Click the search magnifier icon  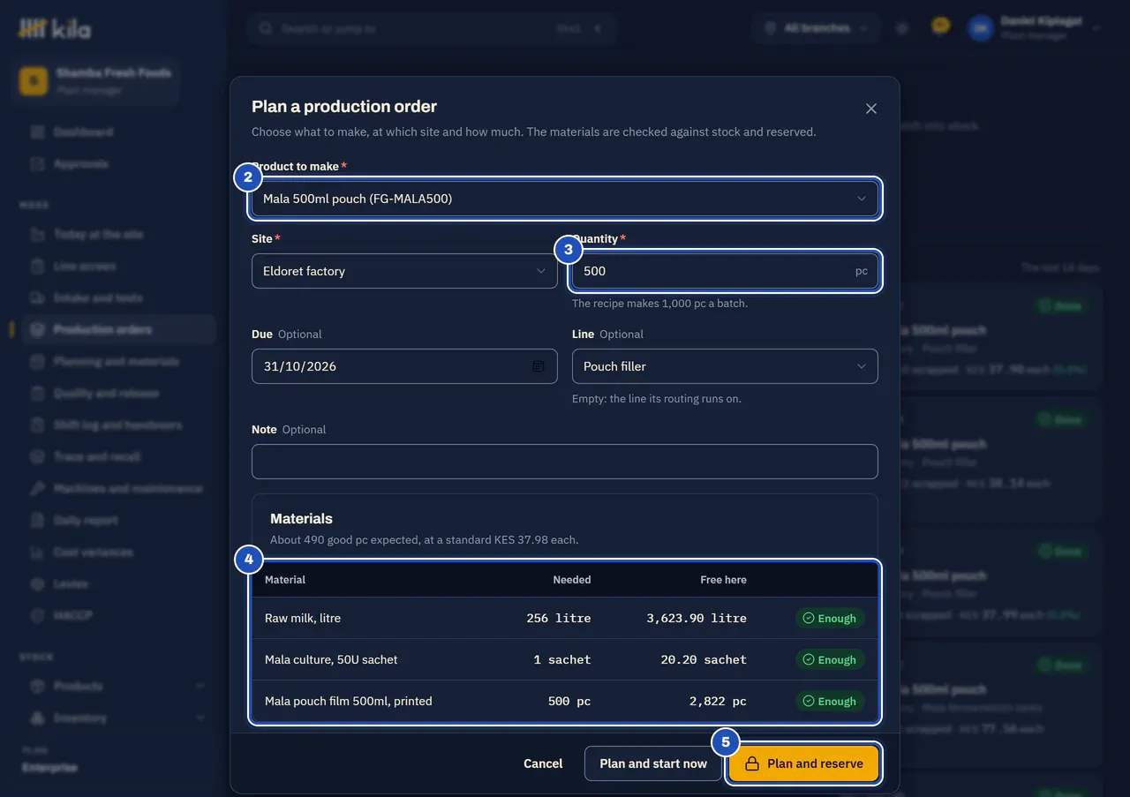(265, 28)
